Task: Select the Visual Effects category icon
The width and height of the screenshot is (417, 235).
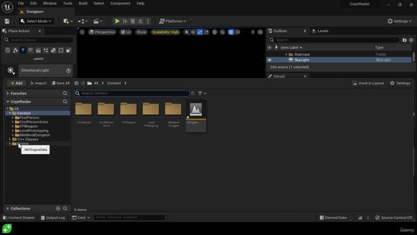Action: (x=46, y=50)
